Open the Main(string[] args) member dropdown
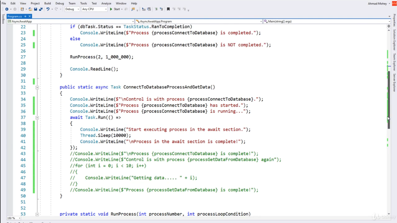This screenshot has height=223, width=397. coord(327,22)
